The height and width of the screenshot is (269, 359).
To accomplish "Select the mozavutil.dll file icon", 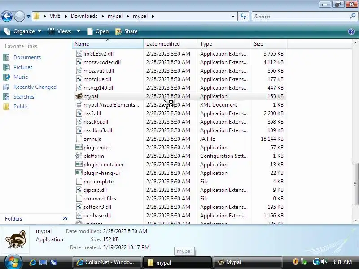I will 79,71.
